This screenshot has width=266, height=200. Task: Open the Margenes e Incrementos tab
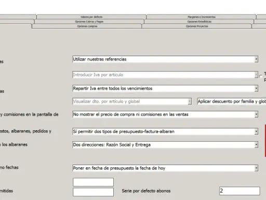(202, 17)
